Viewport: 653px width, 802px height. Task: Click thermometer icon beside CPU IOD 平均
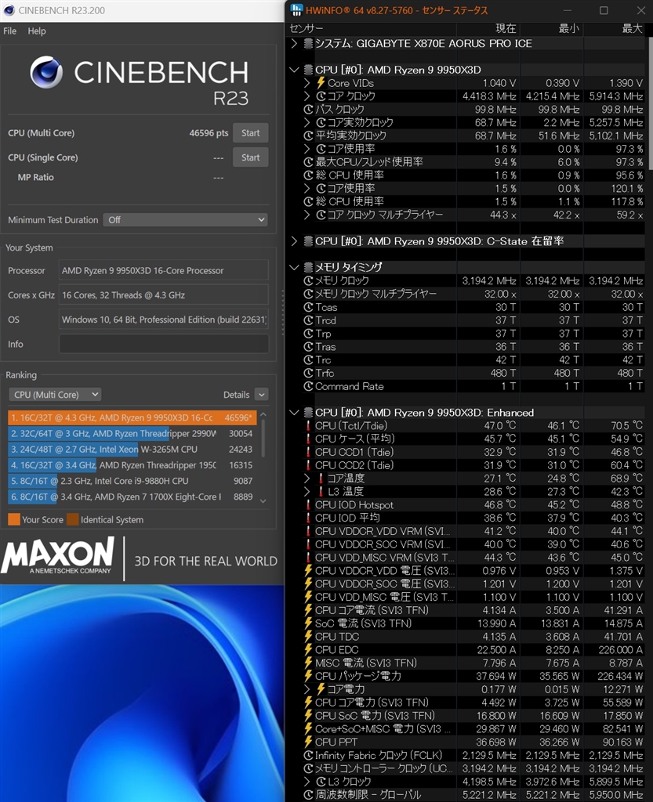(308, 518)
